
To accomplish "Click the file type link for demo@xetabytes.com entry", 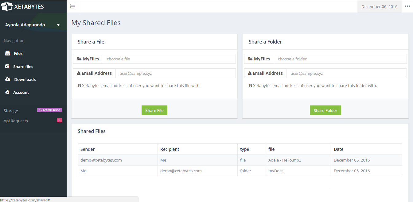I will click(x=243, y=160).
